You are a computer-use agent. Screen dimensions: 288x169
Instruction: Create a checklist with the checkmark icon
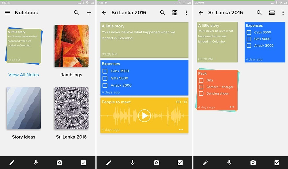point(84,162)
